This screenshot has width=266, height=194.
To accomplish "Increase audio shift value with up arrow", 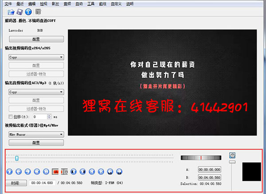I will click(x=49, y=116).
